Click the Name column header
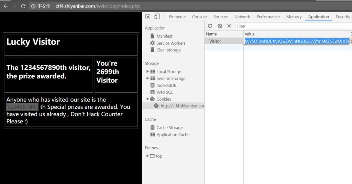This screenshot has width=352, height=184. [x=224, y=34]
